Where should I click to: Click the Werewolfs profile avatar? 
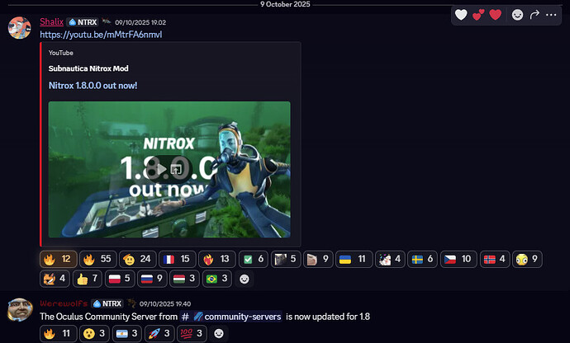(x=20, y=311)
